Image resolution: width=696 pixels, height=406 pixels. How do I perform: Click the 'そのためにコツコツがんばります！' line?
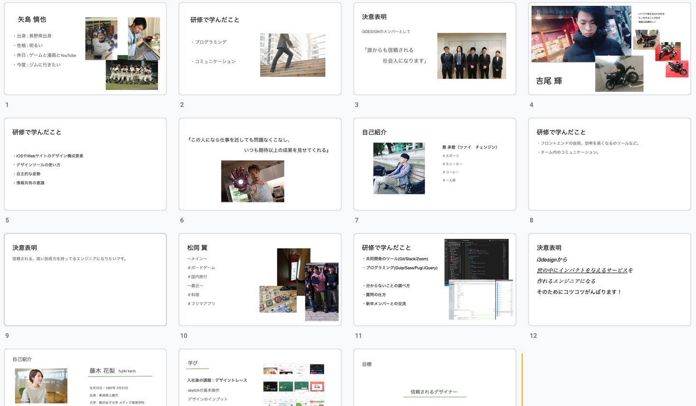click(x=579, y=292)
